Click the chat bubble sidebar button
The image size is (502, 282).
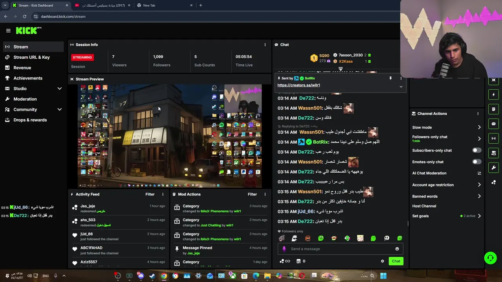point(494,124)
